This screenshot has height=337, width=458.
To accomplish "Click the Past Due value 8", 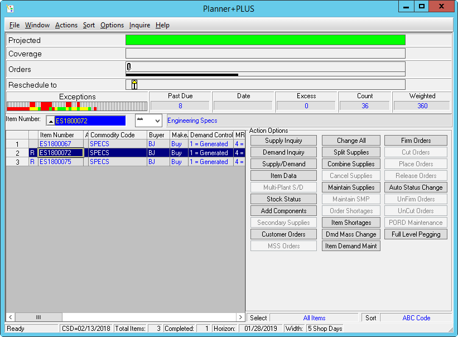I will (180, 105).
